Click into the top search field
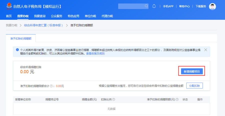Viewport: 225px width, 116px height. [x=131, y=6]
